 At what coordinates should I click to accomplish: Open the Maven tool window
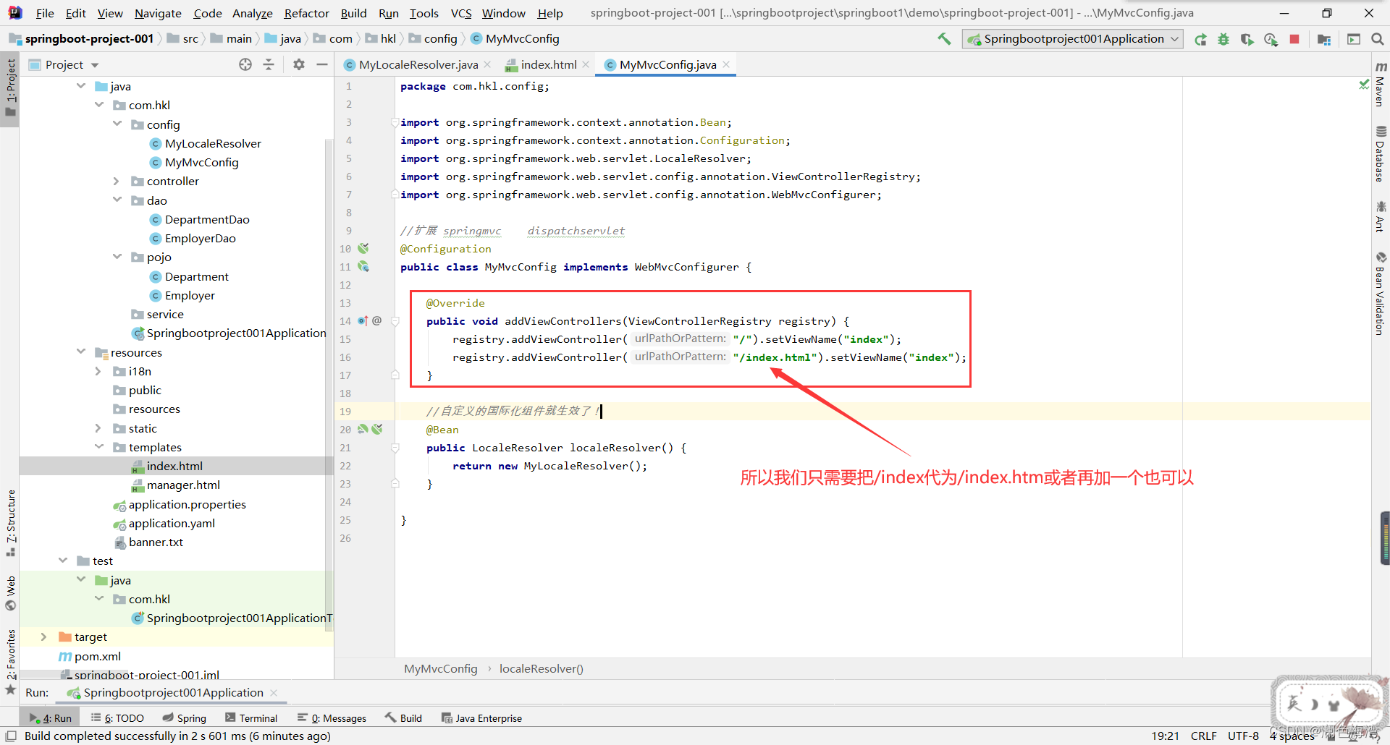(x=1381, y=84)
